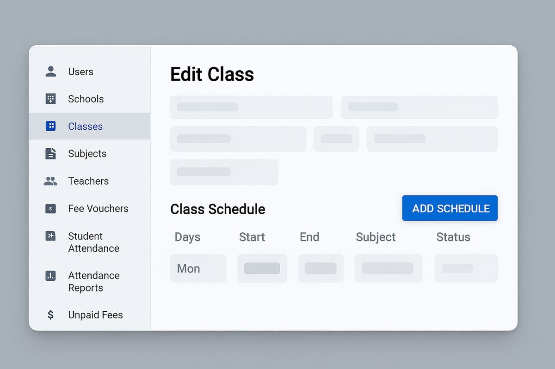
Task: Select the Fee Vouchers icon
Action: tap(50, 209)
